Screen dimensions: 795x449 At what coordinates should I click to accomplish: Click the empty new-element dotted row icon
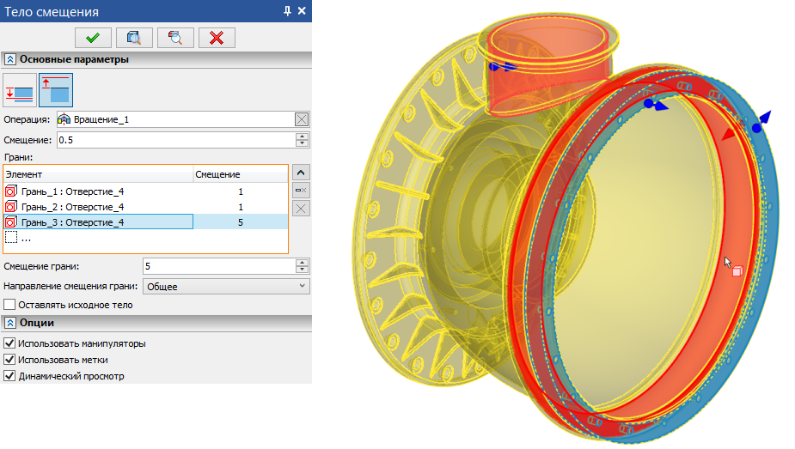[x=11, y=238]
